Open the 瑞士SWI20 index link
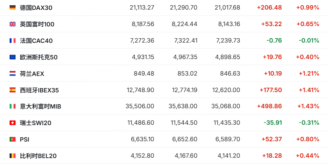 pyautogui.click(x=35, y=123)
